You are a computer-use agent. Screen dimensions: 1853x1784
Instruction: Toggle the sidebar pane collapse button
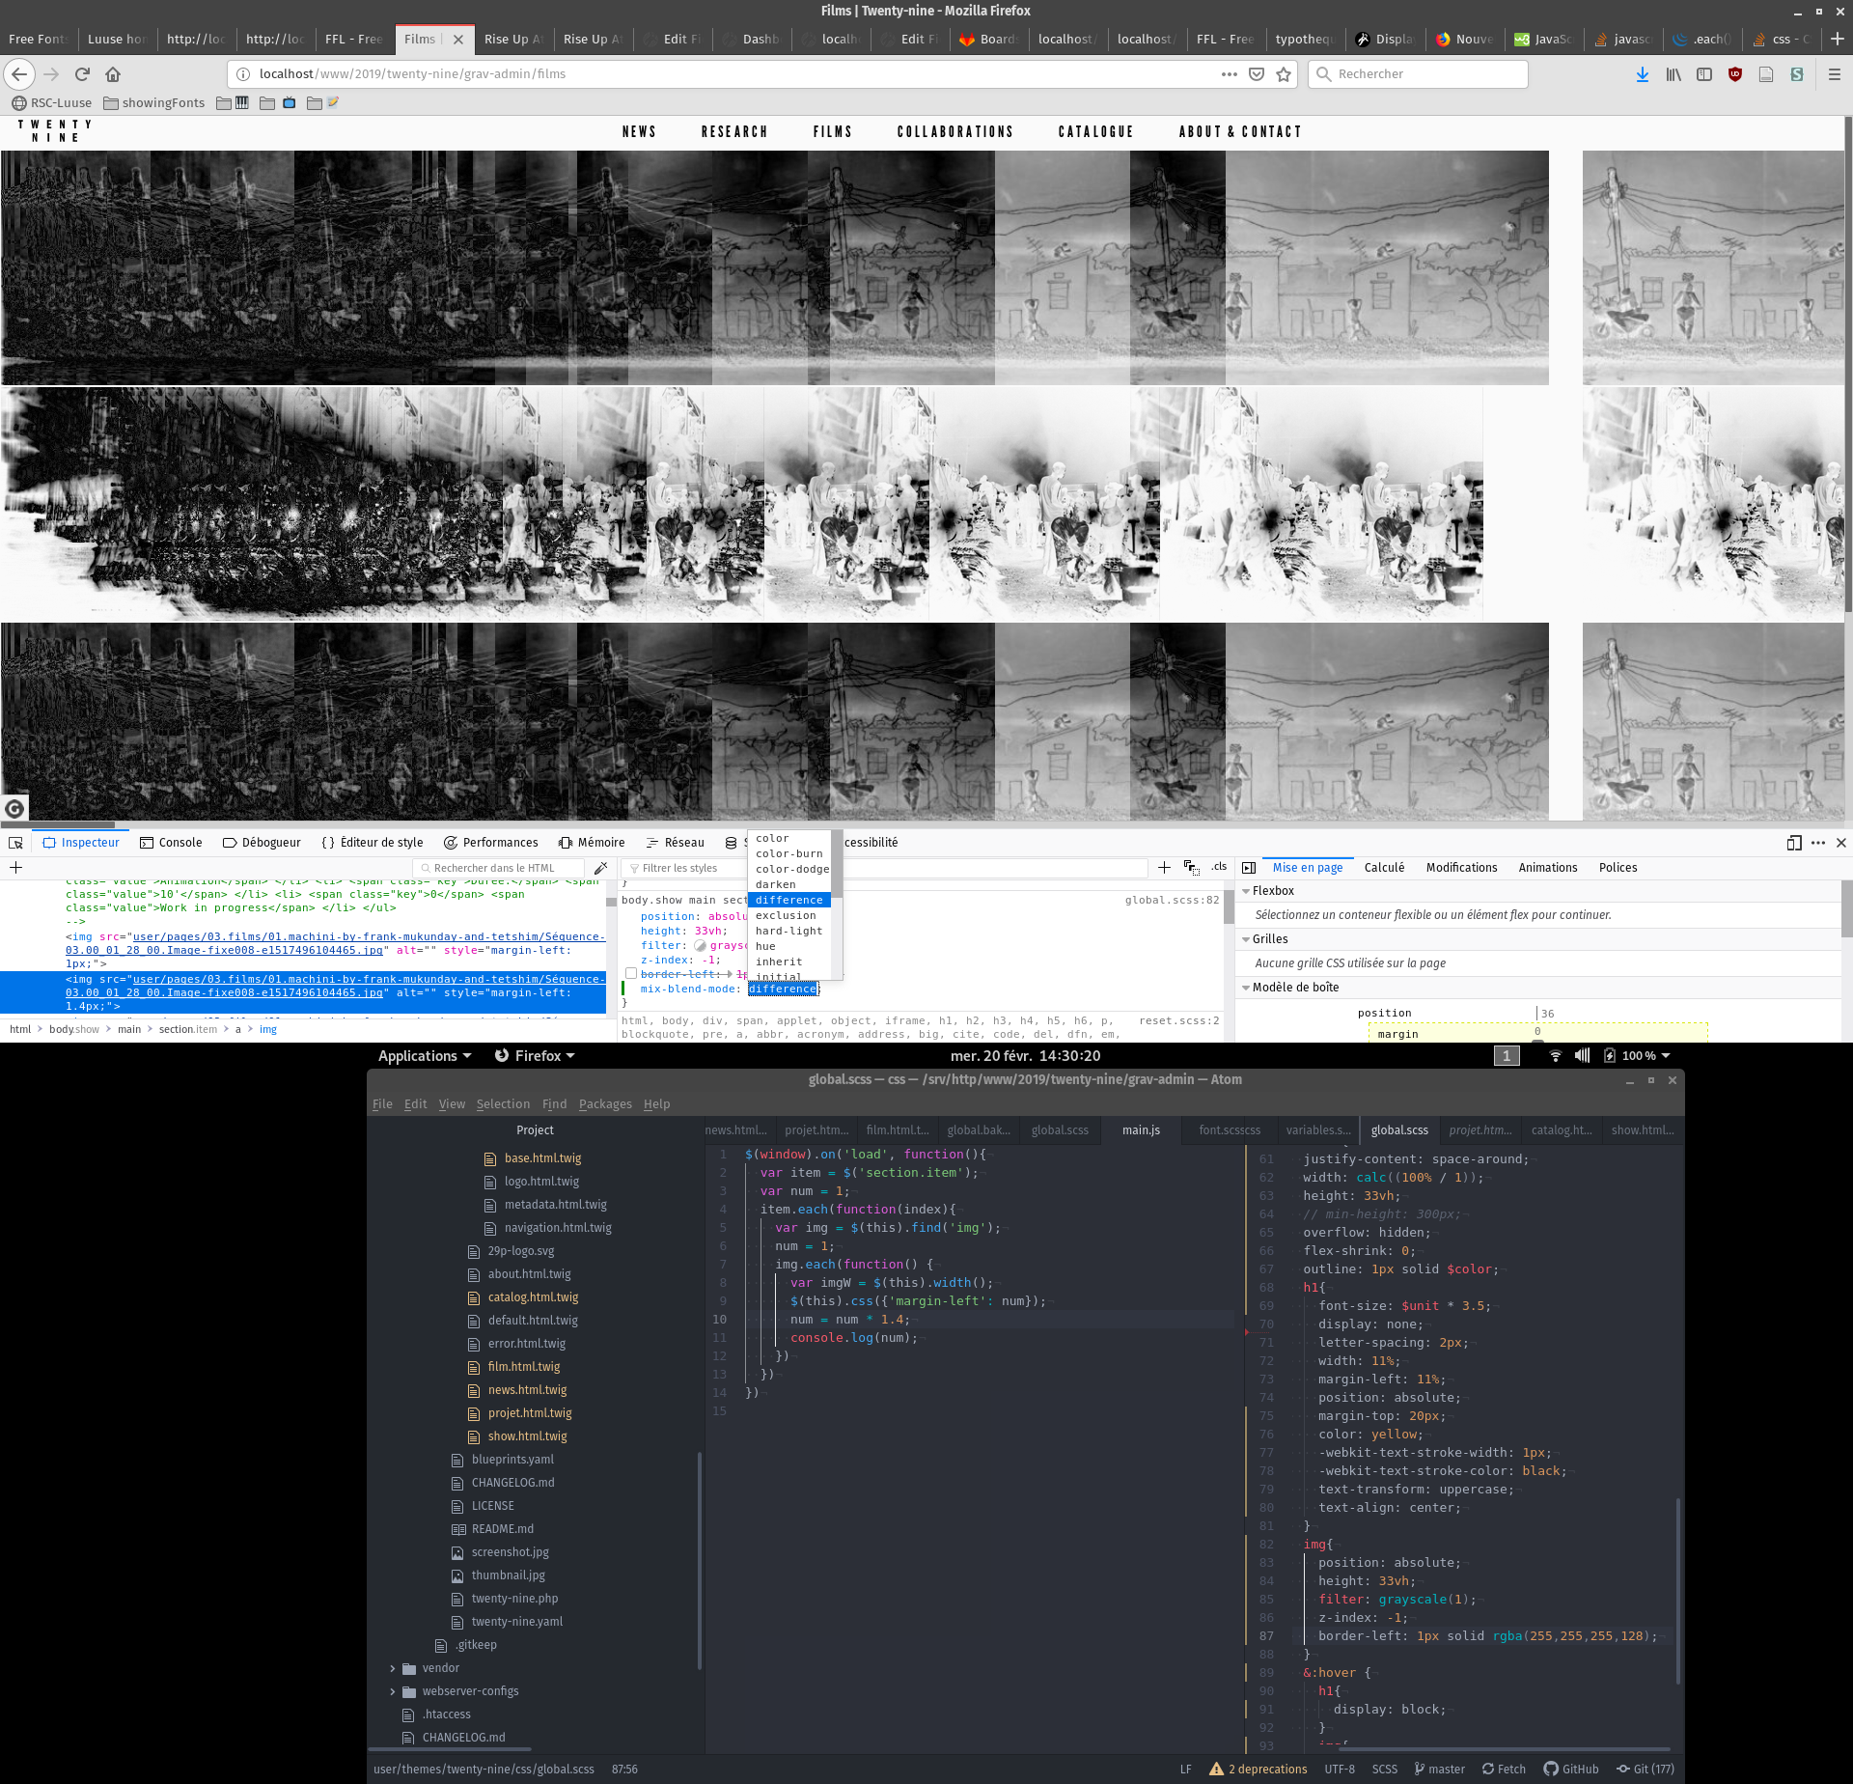(x=1249, y=868)
